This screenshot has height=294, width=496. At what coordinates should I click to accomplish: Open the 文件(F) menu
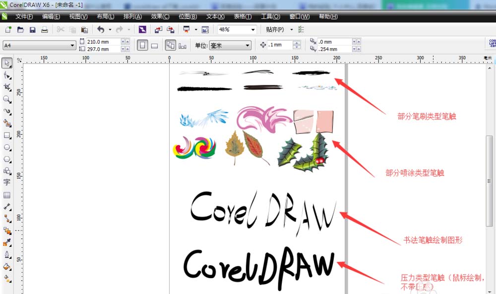[x=24, y=16]
